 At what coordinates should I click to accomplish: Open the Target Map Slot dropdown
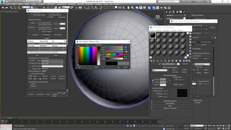[x=52, y=66]
